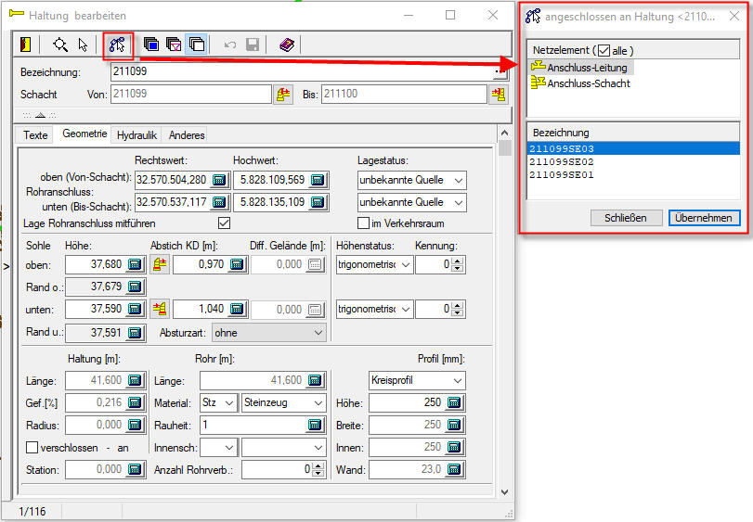The height and width of the screenshot is (522, 753).
Task: Click the purple help book icon
Action: (287, 45)
